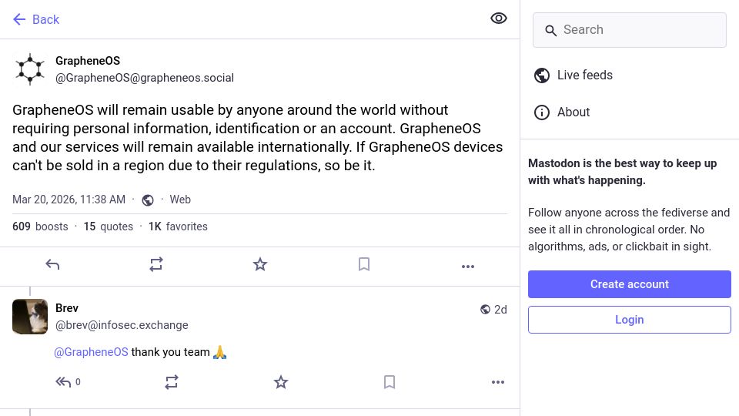
Task: Open the @GrapheneOS mention in Brev's reply
Action: tap(91, 352)
